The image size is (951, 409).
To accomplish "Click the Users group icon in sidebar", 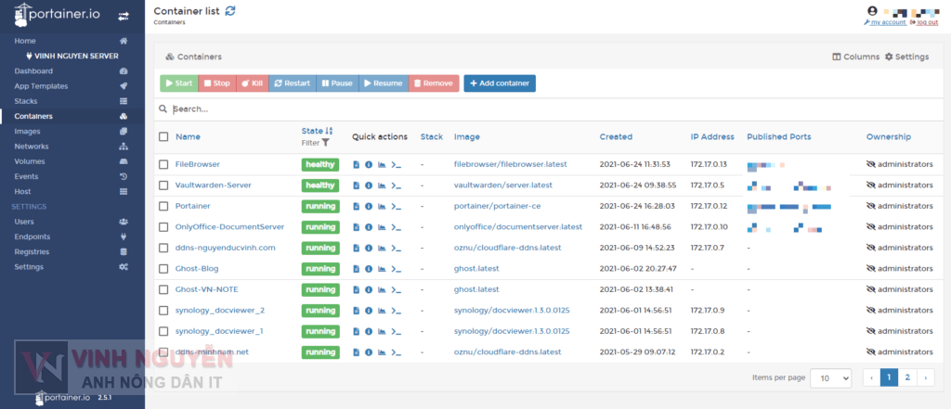I will pyautogui.click(x=124, y=222).
